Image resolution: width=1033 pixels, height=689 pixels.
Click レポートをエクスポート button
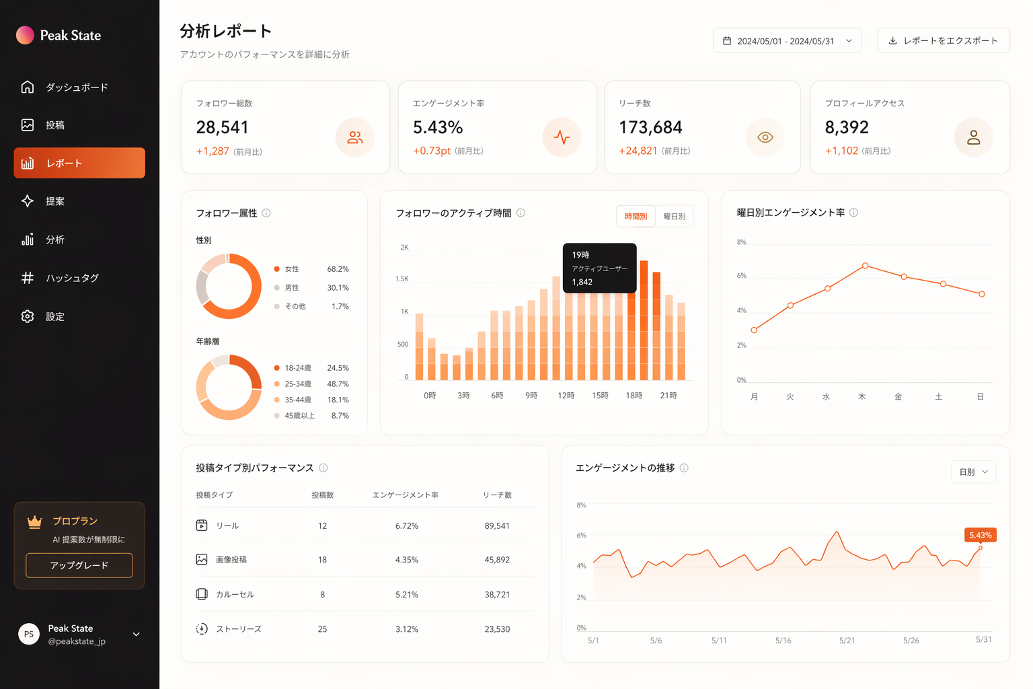click(944, 40)
